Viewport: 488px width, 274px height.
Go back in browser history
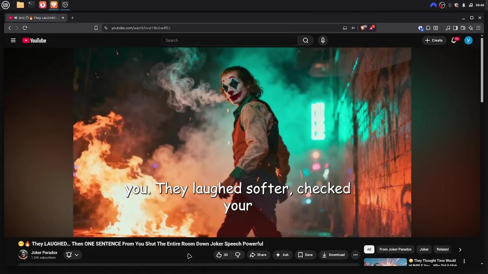tap(10, 28)
